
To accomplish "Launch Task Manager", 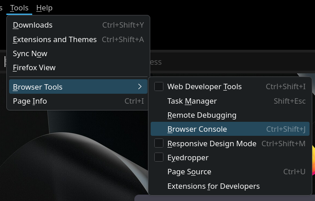I will pos(230,101).
